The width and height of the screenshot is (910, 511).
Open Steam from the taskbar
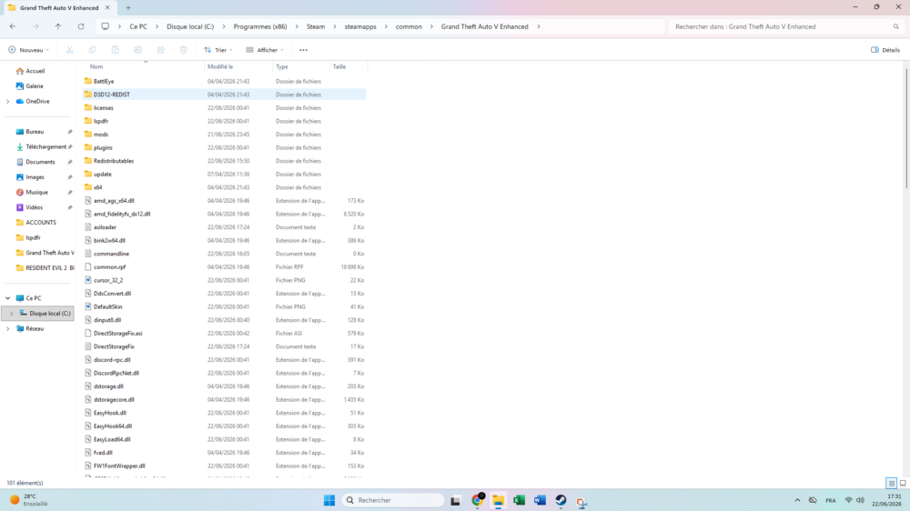pos(561,500)
